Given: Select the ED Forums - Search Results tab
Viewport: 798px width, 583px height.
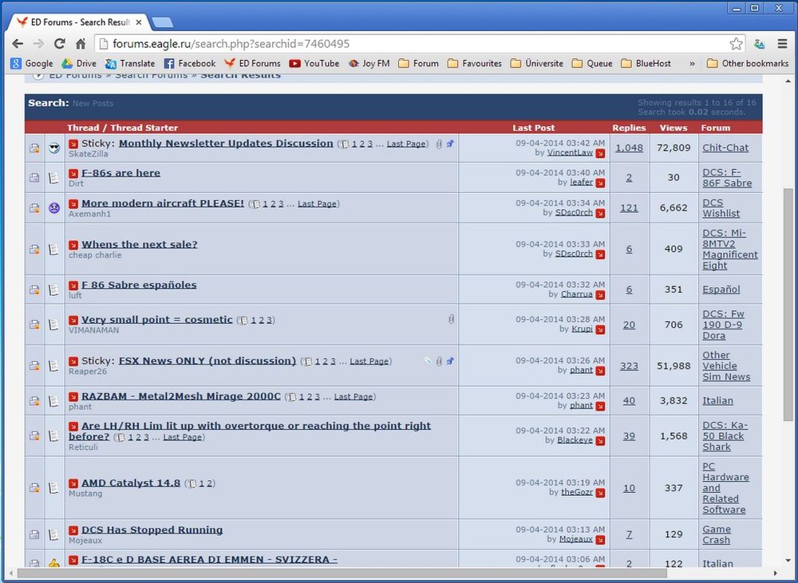Looking at the screenshot, I should click(x=81, y=22).
